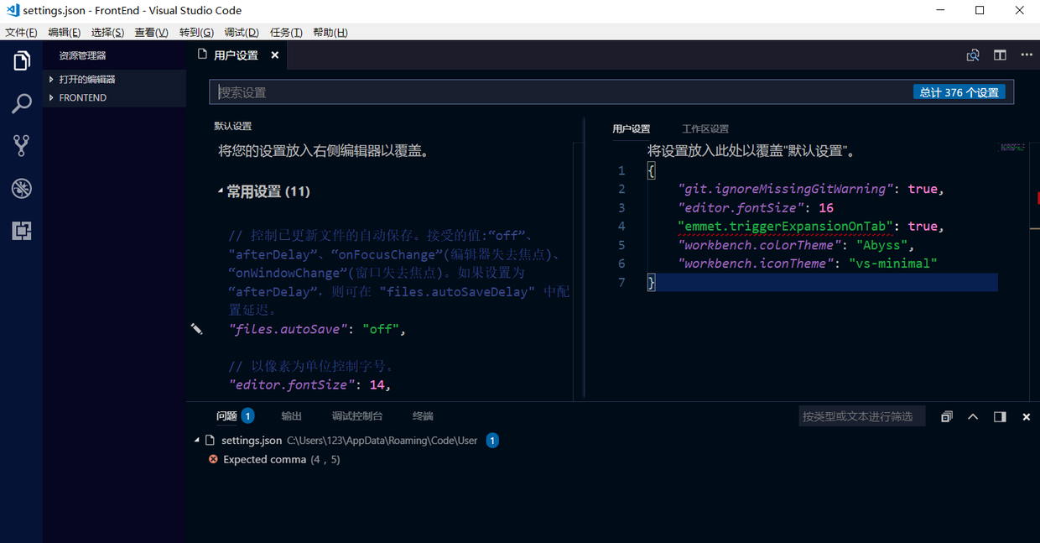Click line number 4 in the gutter
Screen dimensions: 1040x543
pyautogui.click(x=621, y=226)
